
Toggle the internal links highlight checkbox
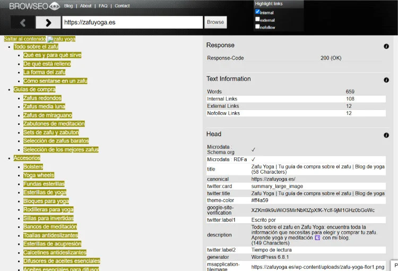click(x=257, y=12)
